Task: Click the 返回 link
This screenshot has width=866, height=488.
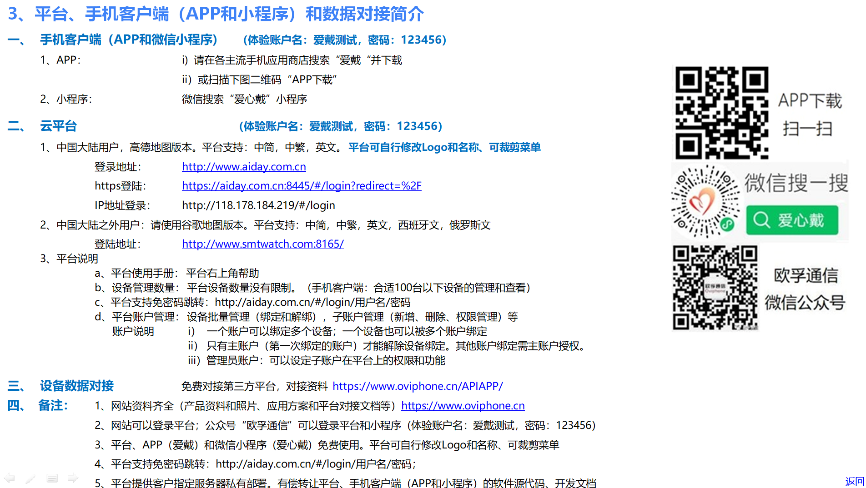Action: click(x=854, y=481)
